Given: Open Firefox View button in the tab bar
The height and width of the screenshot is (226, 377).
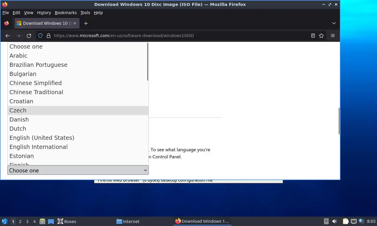Looking at the screenshot, I should pyautogui.click(x=6, y=23).
